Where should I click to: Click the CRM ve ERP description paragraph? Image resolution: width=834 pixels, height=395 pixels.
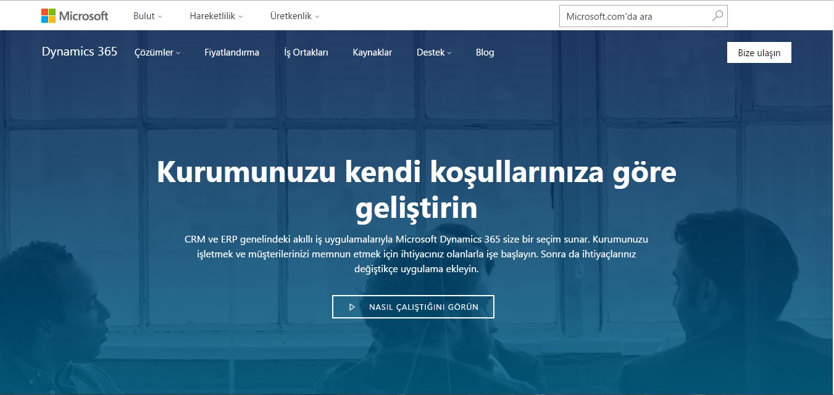(x=417, y=254)
